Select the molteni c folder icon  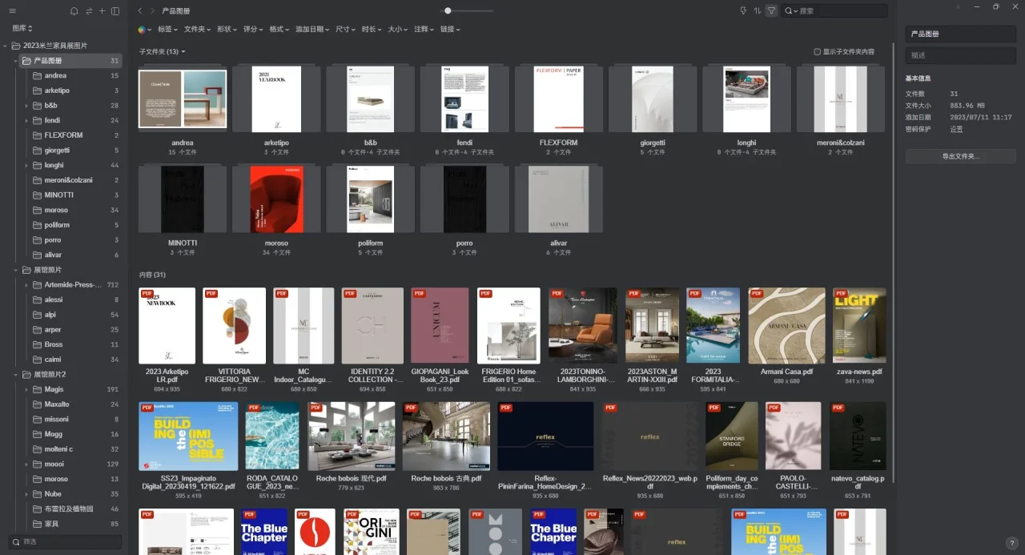point(38,449)
